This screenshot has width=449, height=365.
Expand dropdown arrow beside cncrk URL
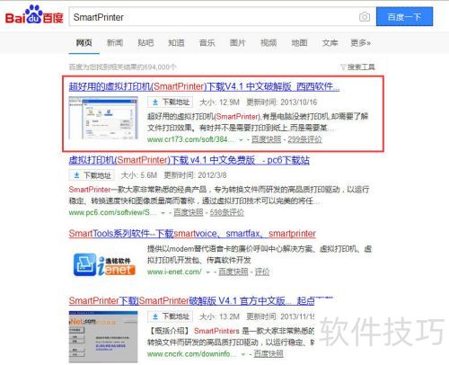[x=243, y=354]
